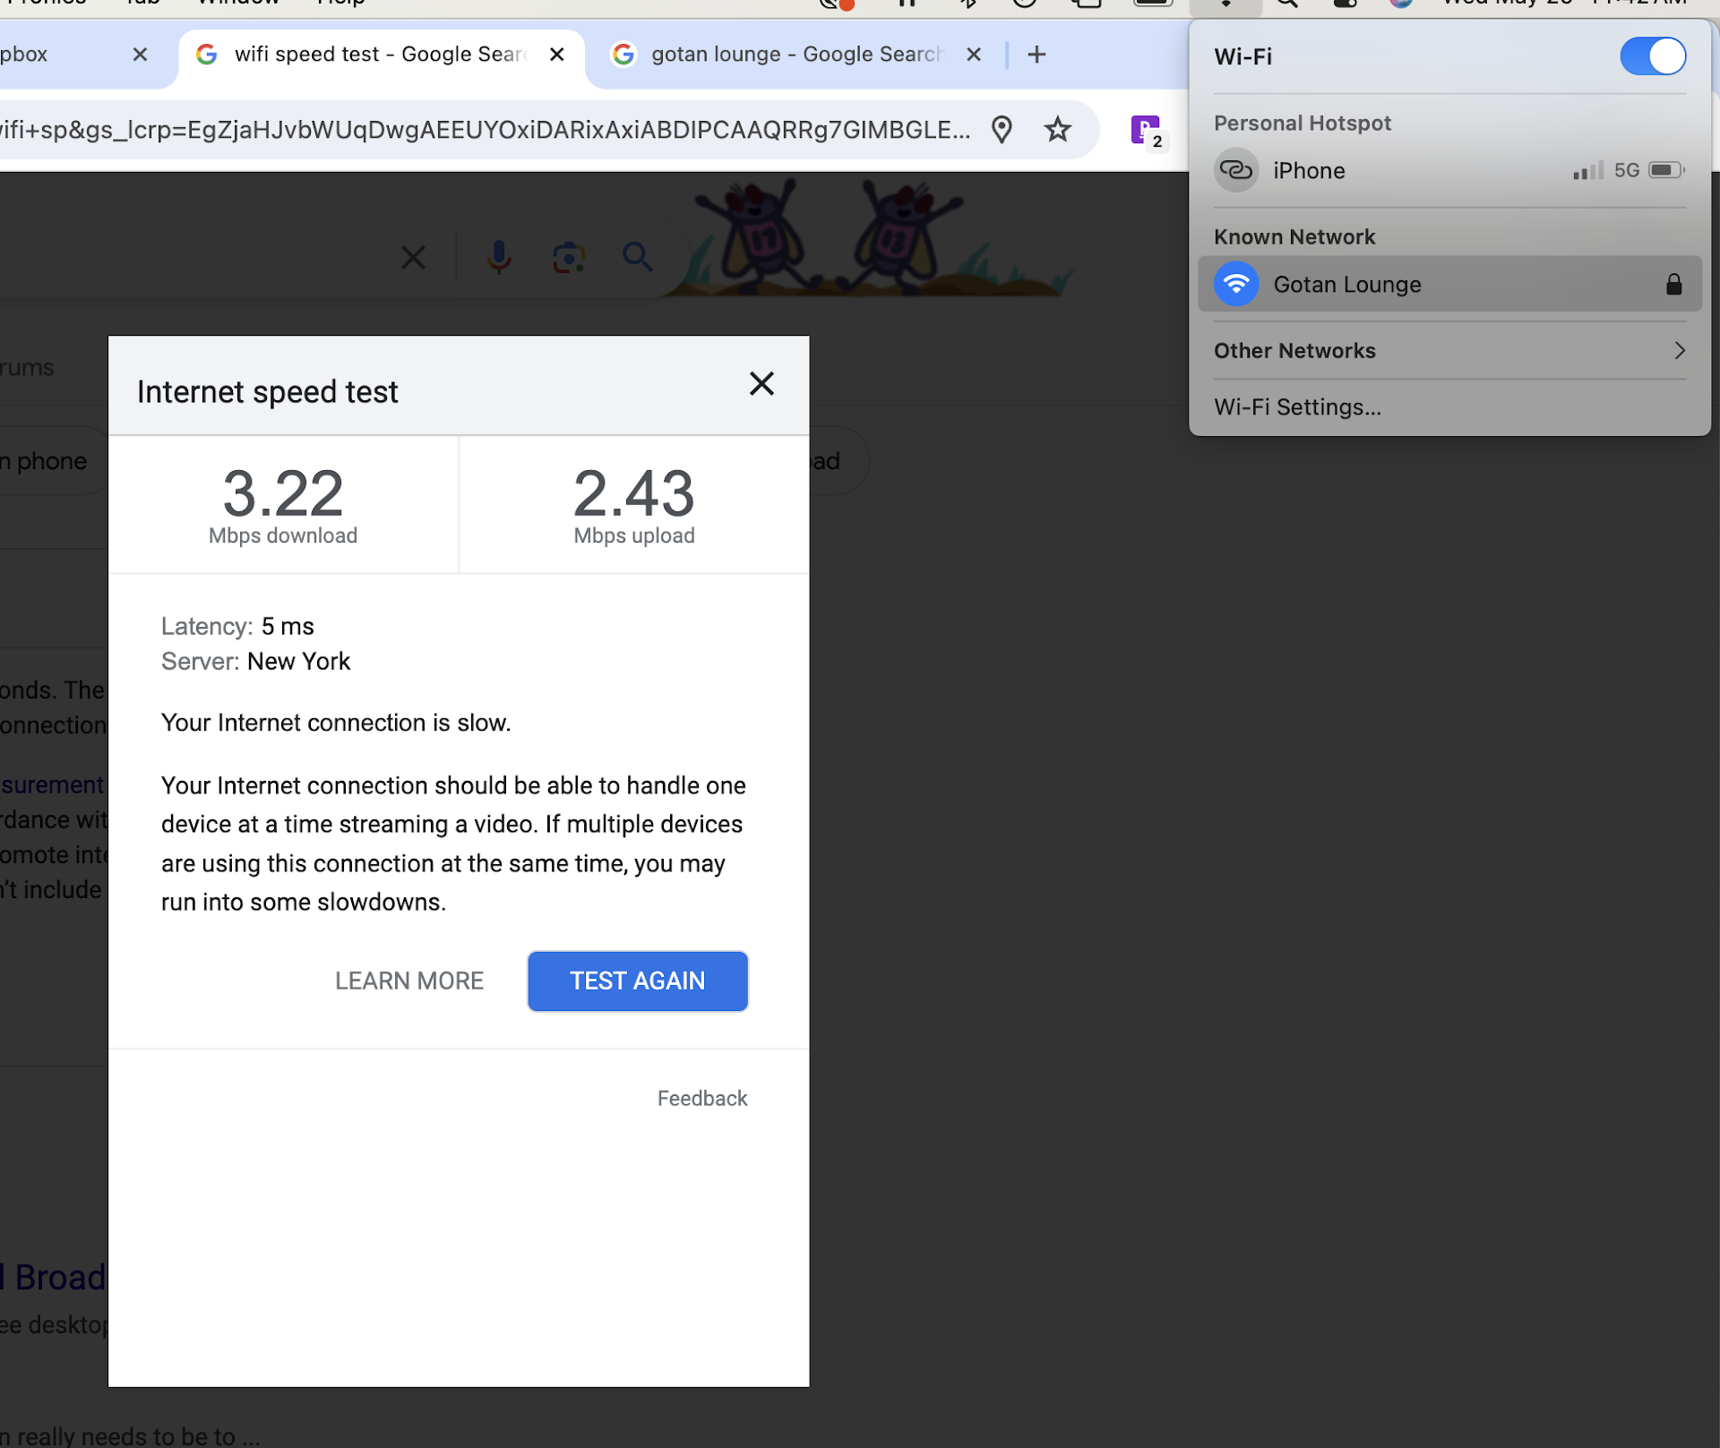Viewport: 1720px width, 1448px height.
Task: Switch to gotan lounge Google Search tab
Action: click(795, 55)
